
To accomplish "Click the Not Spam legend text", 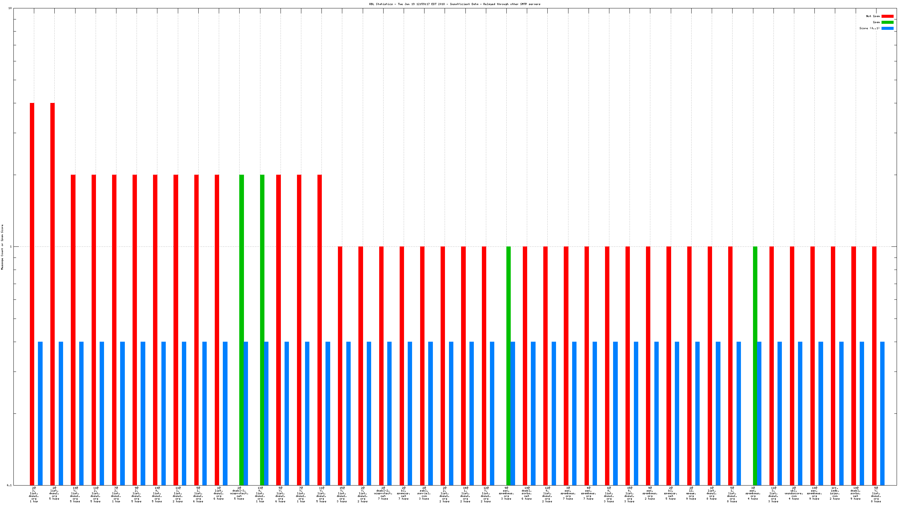I will point(872,16).
